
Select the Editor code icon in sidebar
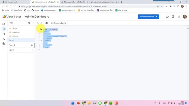(4, 29)
